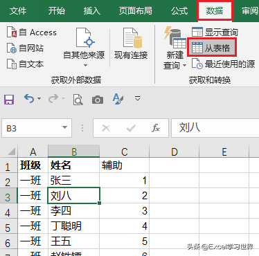The width and height of the screenshot is (259, 256).
Task: Open 自其他来源 dropdown
Action: [84, 47]
